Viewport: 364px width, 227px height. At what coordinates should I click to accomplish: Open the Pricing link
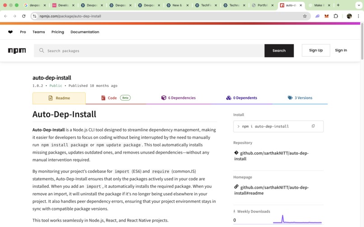pyautogui.click(x=58, y=32)
